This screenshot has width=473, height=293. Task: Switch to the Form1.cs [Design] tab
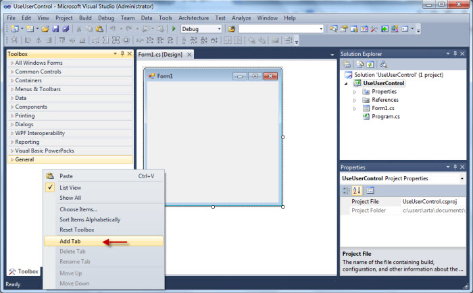[161, 54]
